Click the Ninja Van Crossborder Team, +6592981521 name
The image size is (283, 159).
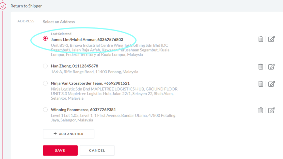click(x=90, y=83)
